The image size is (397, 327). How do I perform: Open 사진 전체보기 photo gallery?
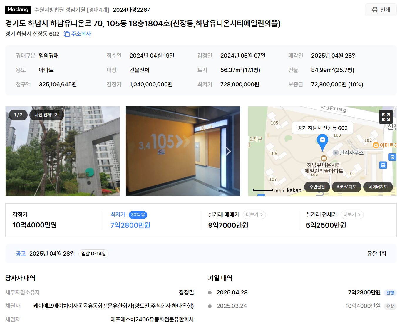[47, 115]
